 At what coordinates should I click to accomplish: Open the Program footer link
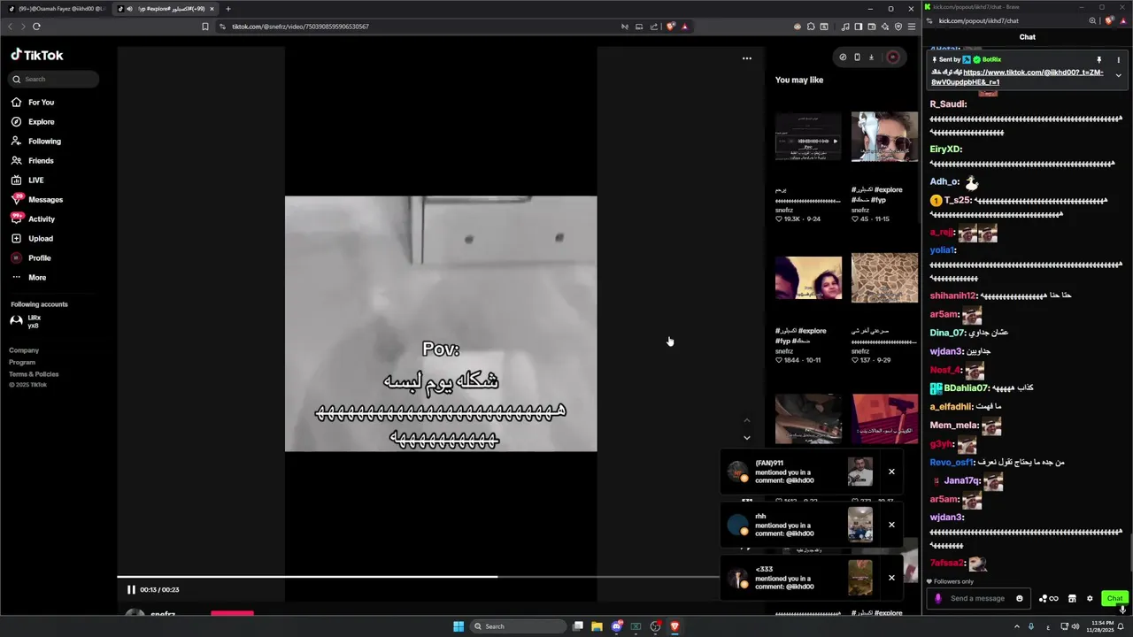22,362
